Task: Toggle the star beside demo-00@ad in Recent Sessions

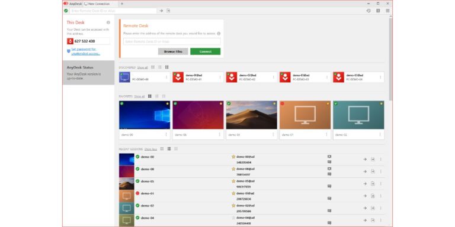Action: (233, 157)
